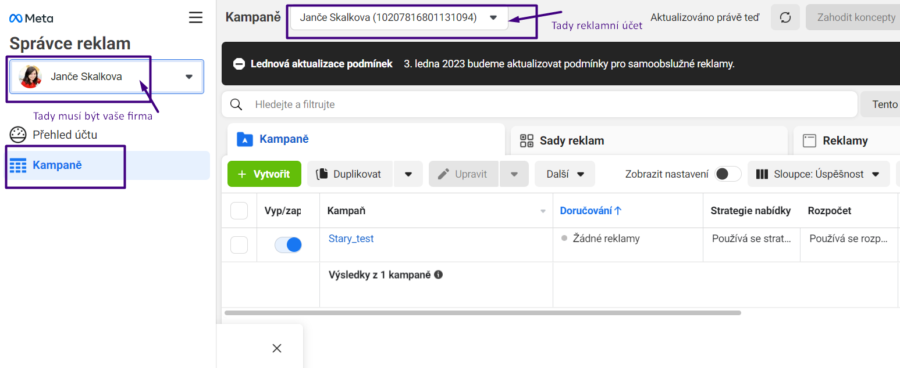This screenshot has width=900, height=368.
Task: Open Přehled účtu in the sidebar
Action: 54,135
